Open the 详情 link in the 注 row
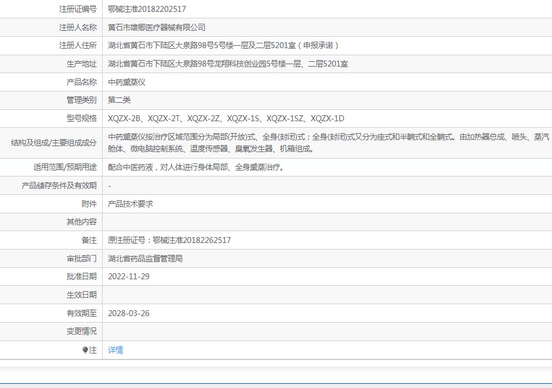Image resolution: width=552 pixels, height=388 pixels. pos(116,350)
